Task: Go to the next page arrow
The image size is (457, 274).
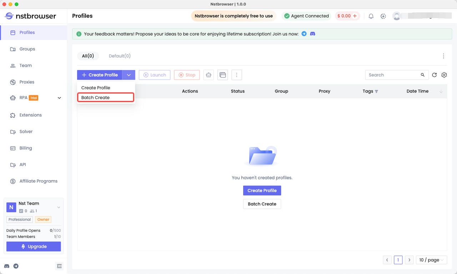Action: coord(409,260)
